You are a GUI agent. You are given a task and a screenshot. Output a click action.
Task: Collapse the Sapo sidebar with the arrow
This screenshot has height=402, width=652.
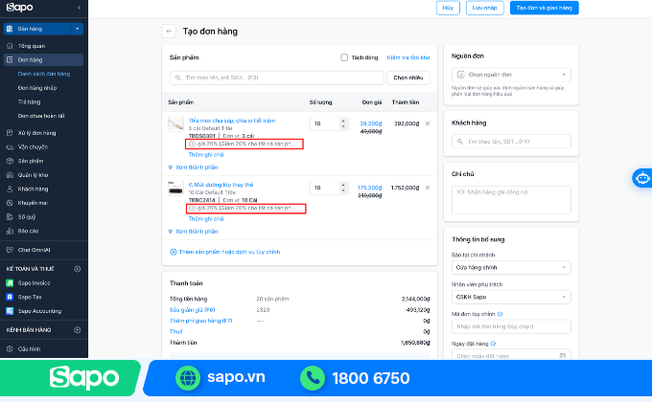79,8
